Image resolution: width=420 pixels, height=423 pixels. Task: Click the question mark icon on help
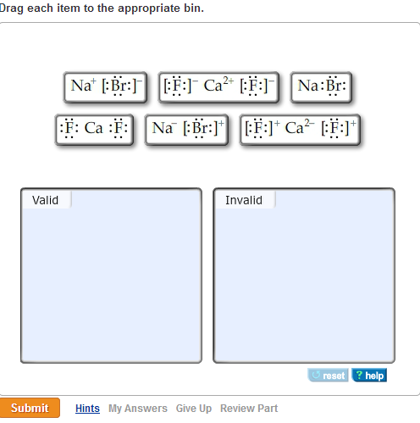(x=359, y=375)
